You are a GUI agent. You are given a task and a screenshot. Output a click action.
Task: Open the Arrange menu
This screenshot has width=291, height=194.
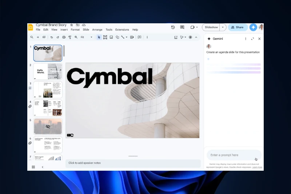pos(97,30)
